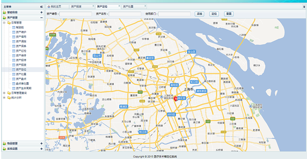
Task: Click the 资产调拨 item icon
Action: [13, 42]
